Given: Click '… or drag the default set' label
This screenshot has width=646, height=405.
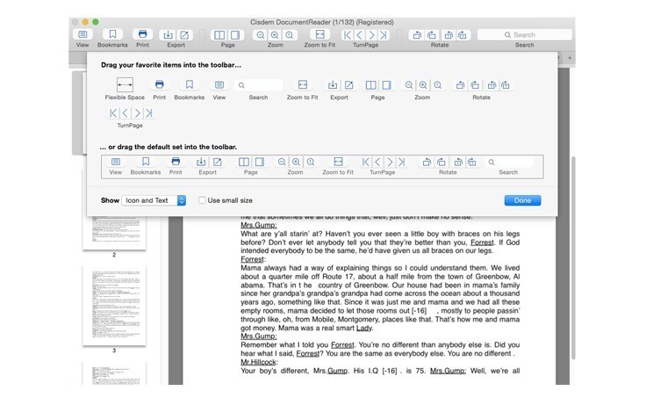Looking at the screenshot, I should pos(169,147).
